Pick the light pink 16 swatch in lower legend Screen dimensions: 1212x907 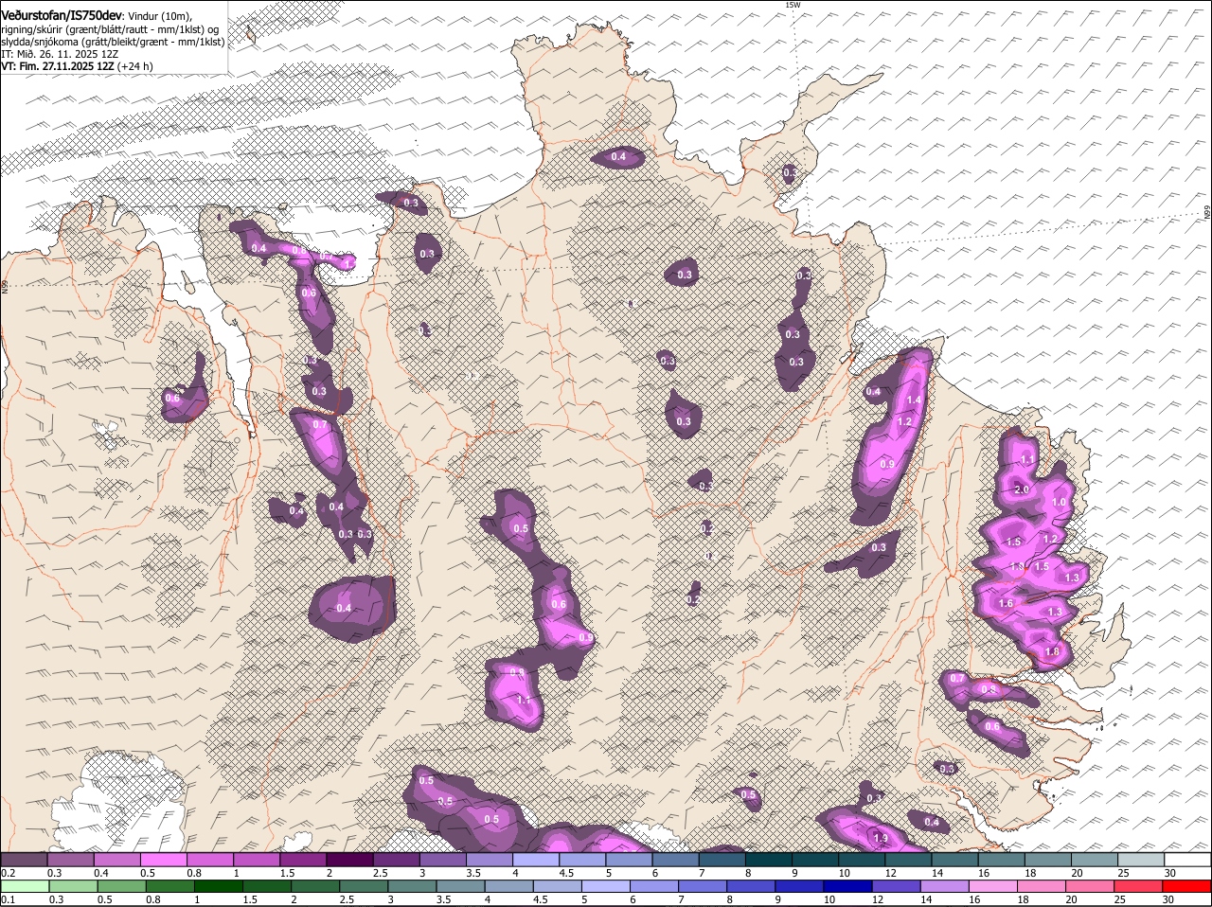click(x=994, y=886)
